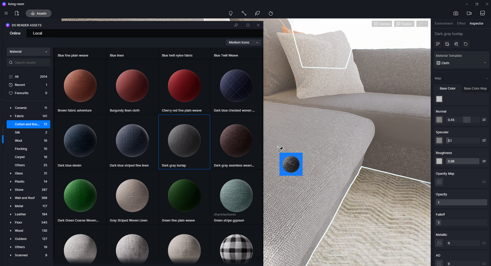Image resolution: width=491 pixels, height=266 pixels.
Task: Expand the Glass category
Action: pyautogui.click(x=11, y=173)
